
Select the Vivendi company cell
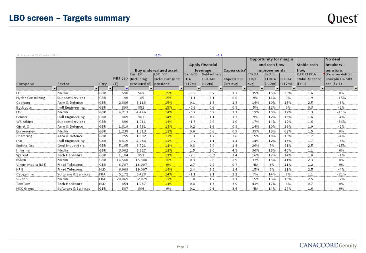pyautogui.click(x=36, y=179)
